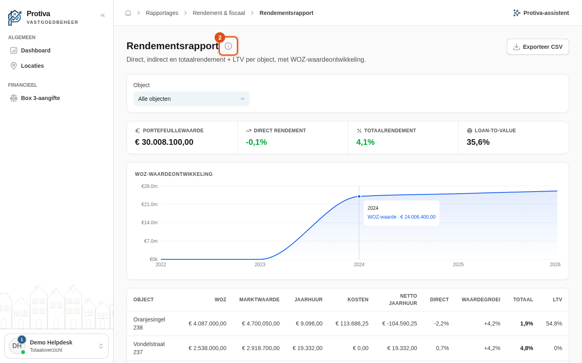Click the LTV column header
This screenshot has width=582, height=363.
(x=557, y=300)
